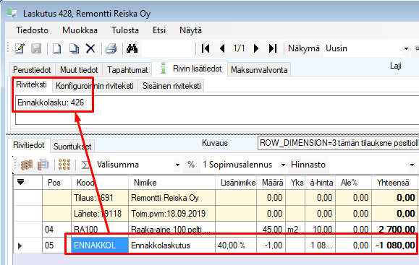
Task: Open the Muokkaa menu
Action: coord(80,30)
